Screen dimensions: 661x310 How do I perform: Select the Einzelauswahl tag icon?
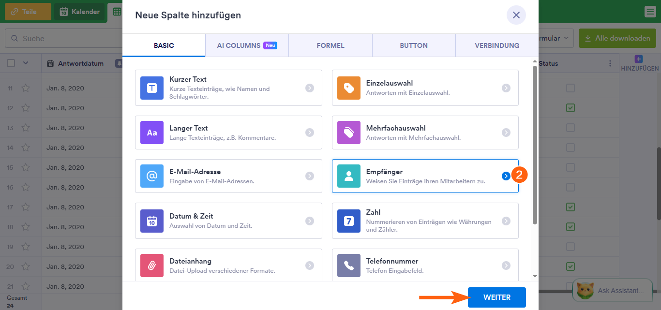(349, 88)
